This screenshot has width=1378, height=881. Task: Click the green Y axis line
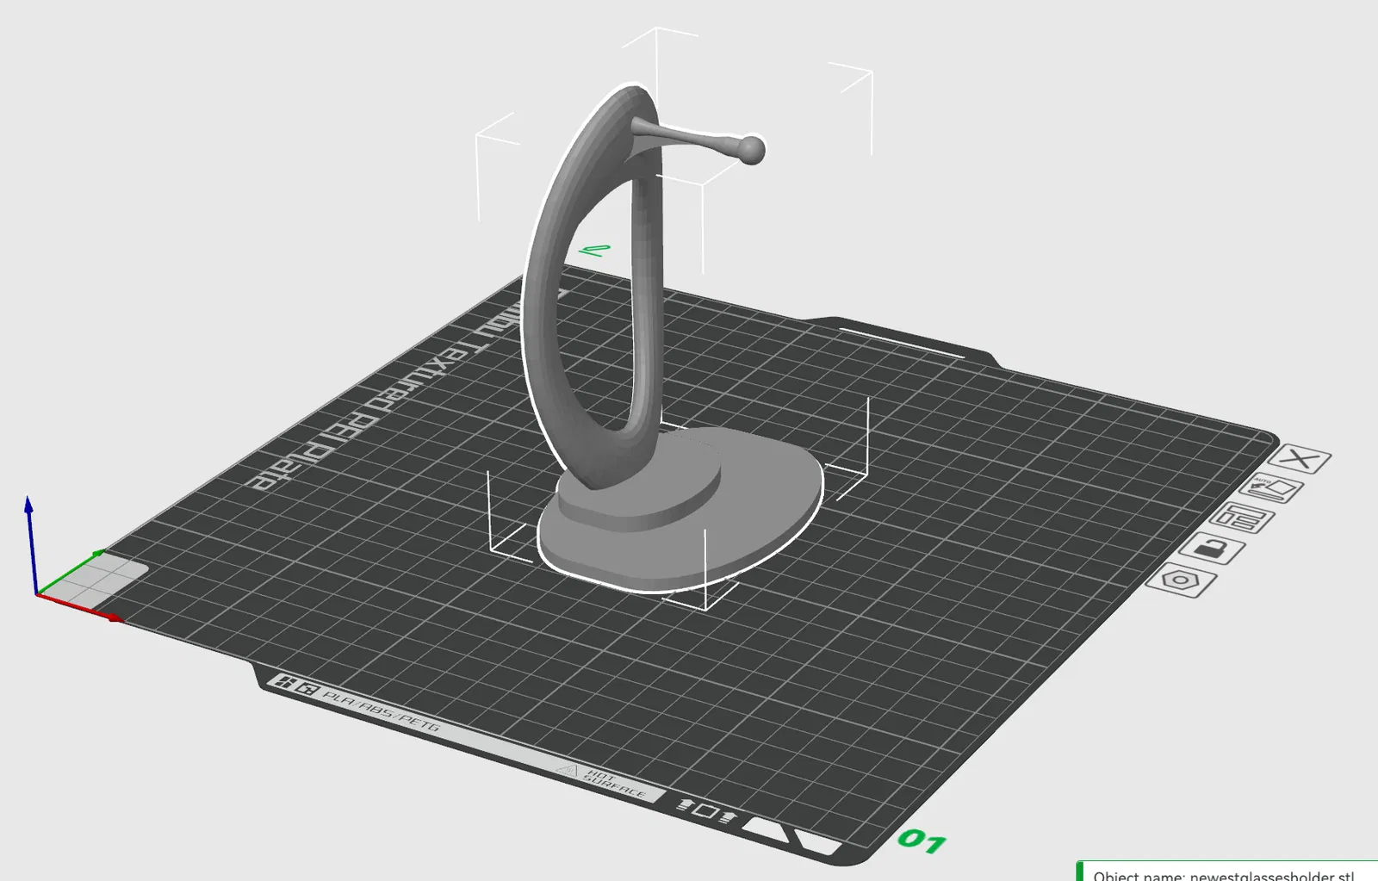pyautogui.click(x=71, y=571)
